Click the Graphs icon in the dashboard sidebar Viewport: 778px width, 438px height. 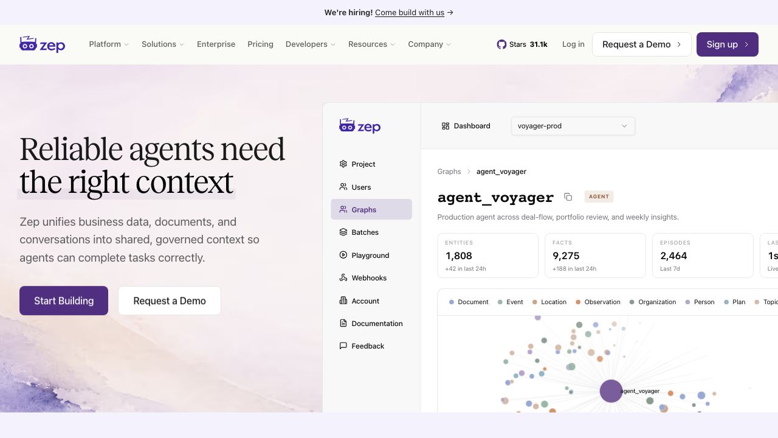(x=343, y=209)
